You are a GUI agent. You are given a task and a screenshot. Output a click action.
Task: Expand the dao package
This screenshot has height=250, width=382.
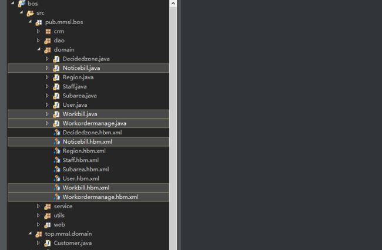pyautogui.click(x=38, y=40)
